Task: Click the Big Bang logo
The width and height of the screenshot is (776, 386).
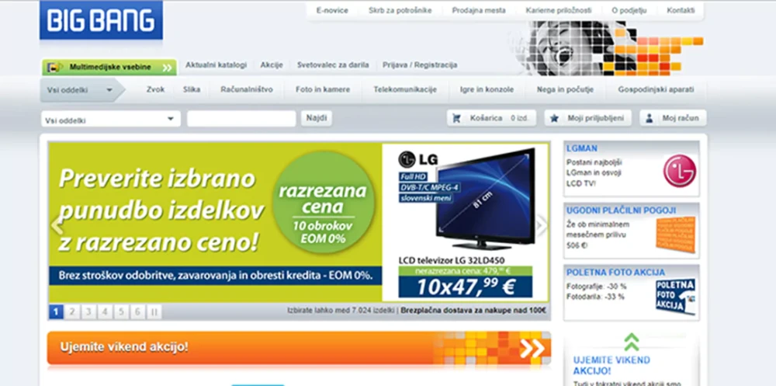Action: pos(101,21)
